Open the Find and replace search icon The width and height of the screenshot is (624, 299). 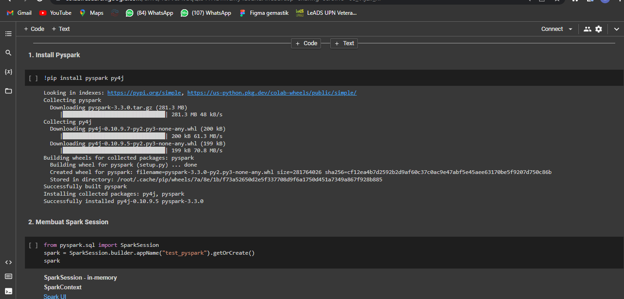pyautogui.click(x=8, y=53)
